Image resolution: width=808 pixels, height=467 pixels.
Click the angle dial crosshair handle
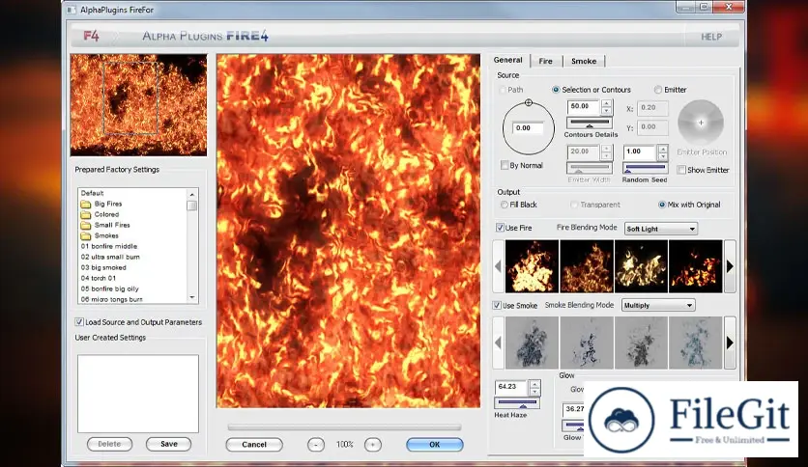tap(528, 103)
